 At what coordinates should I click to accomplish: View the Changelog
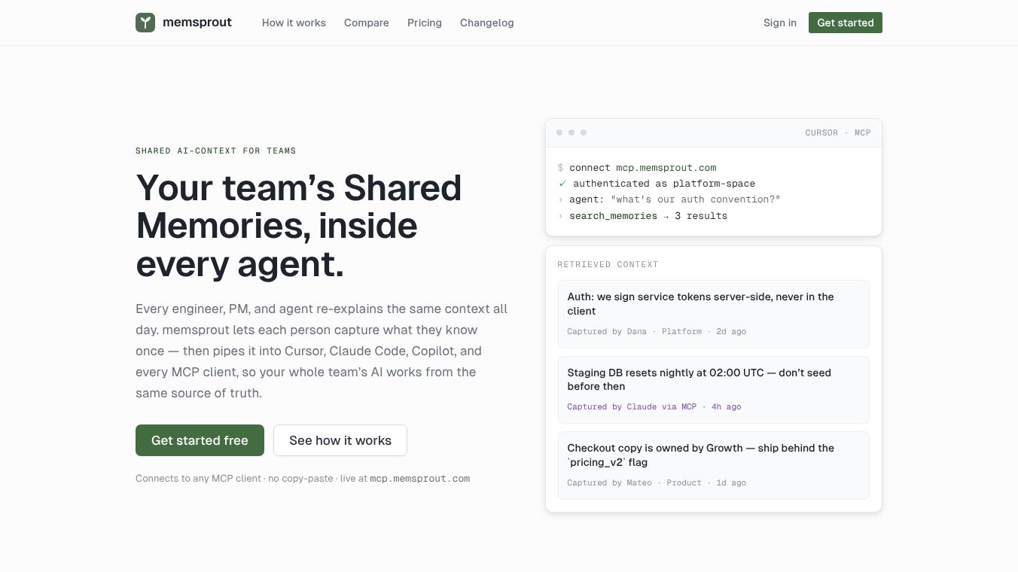[487, 23]
